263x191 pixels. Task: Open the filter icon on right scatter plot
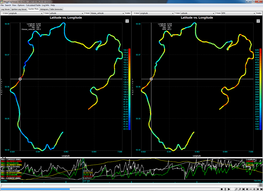(x=258, y=21)
